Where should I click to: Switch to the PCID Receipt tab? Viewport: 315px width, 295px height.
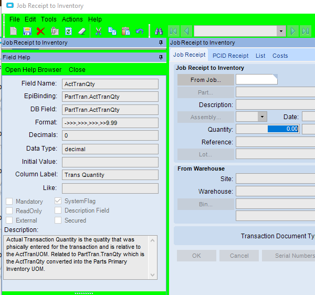click(x=230, y=56)
